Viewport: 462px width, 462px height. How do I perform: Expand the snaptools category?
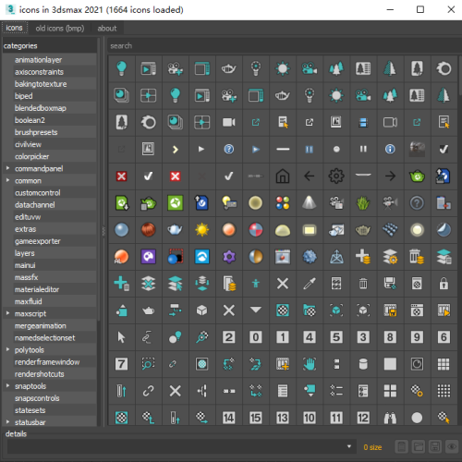click(x=7, y=385)
